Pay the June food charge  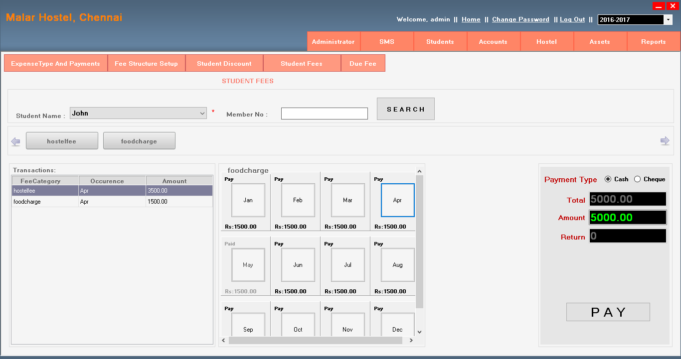(298, 265)
